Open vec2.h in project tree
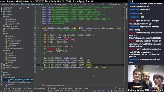 9,63
